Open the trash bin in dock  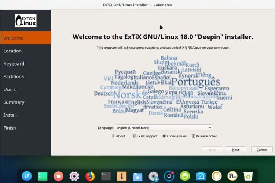248,176
